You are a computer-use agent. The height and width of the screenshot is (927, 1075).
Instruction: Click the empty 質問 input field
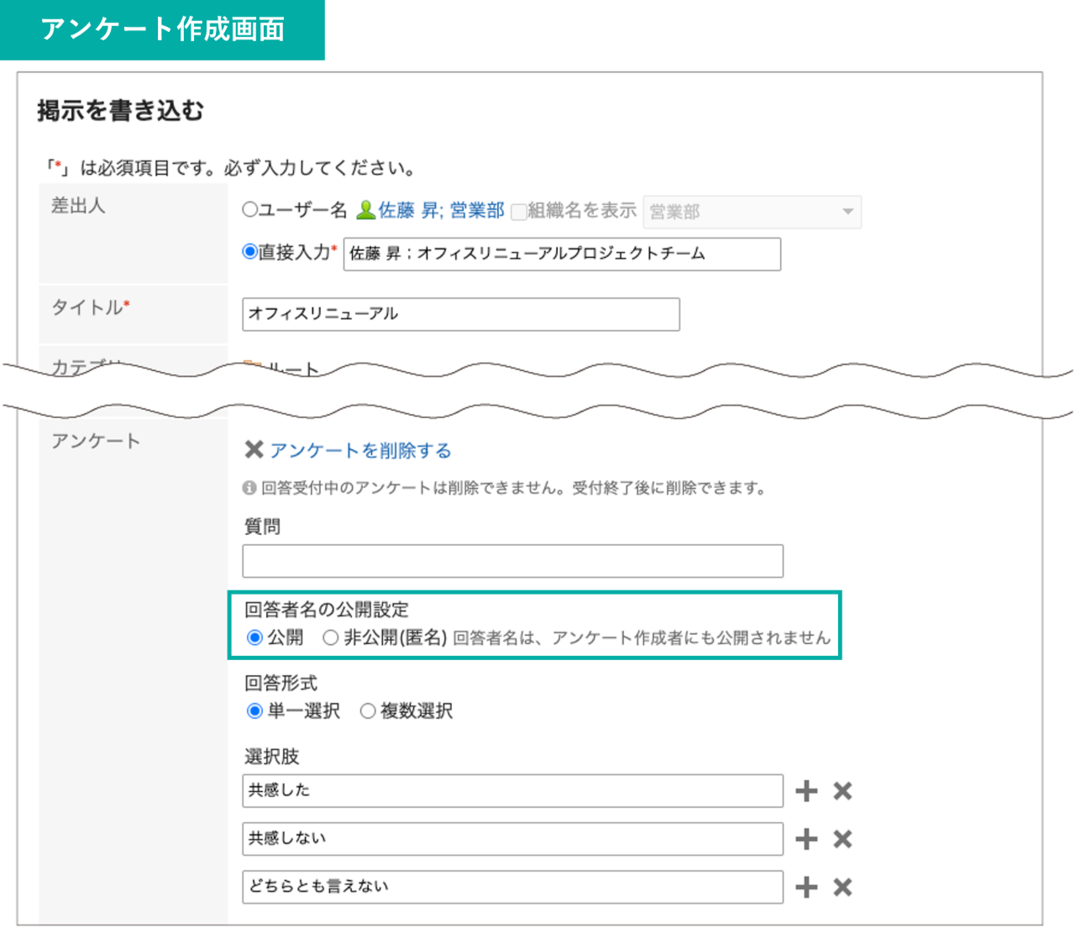[x=513, y=561]
